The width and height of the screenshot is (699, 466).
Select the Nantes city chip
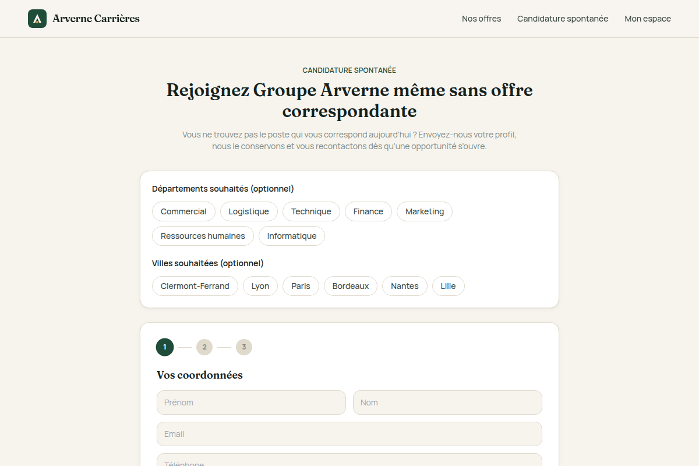pyautogui.click(x=405, y=286)
